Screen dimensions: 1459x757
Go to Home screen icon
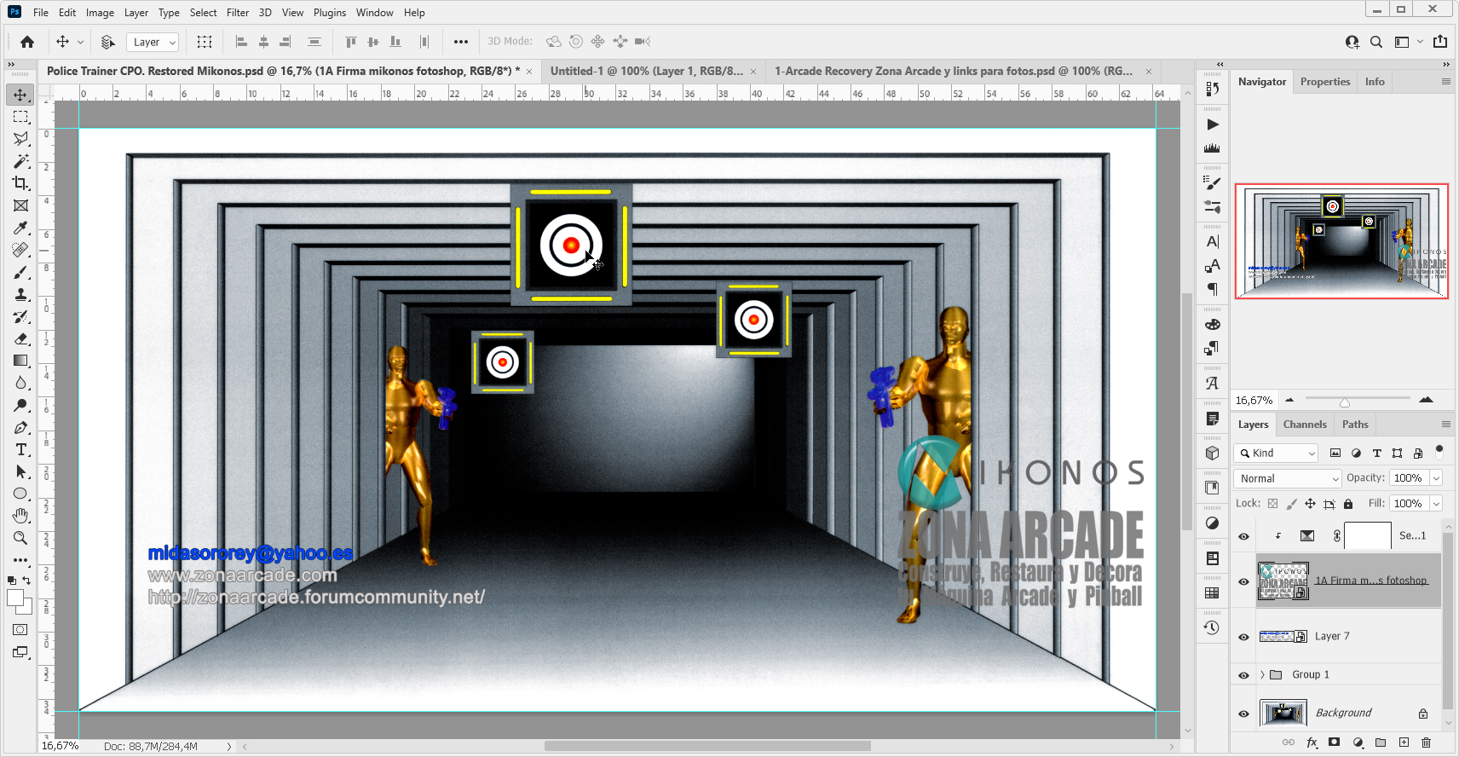(x=27, y=42)
